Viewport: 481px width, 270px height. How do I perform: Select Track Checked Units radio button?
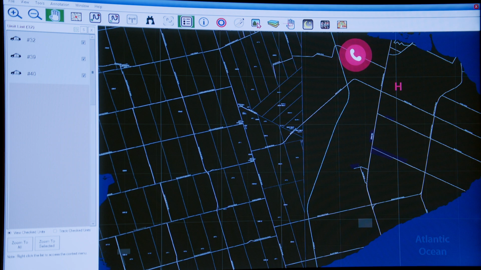coord(55,231)
